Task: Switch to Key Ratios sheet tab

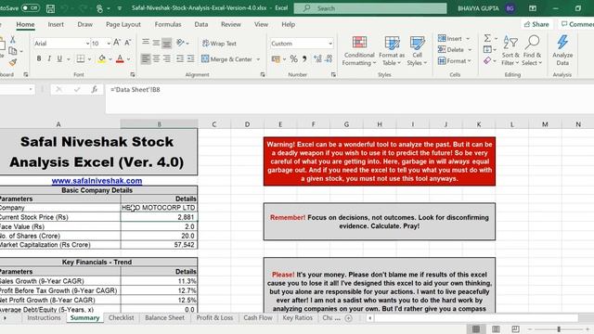Action: tap(297, 317)
